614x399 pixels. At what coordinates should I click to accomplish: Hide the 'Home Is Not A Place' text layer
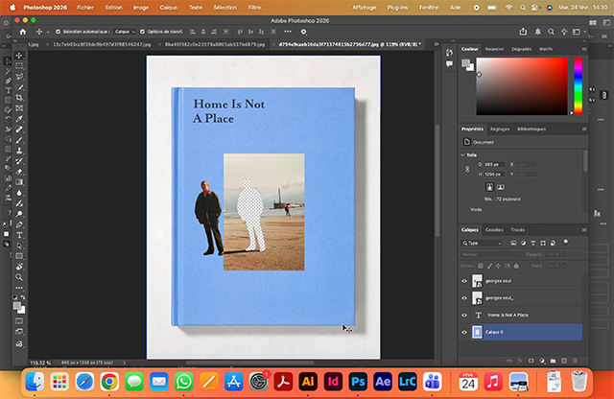(x=464, y=316)
